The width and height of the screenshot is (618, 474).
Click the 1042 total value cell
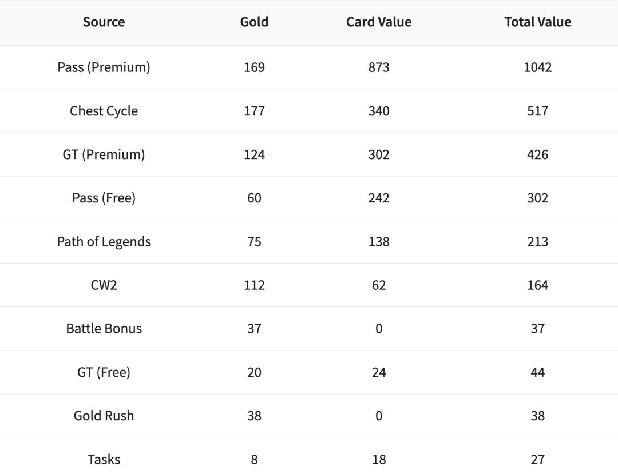(x=537, y=67)
